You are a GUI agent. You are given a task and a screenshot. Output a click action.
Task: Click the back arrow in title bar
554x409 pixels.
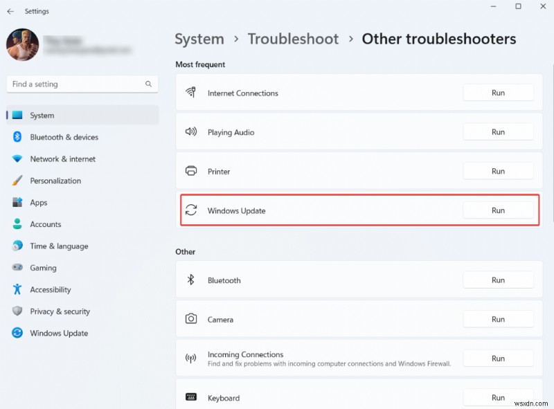click(x=10, y=11)
